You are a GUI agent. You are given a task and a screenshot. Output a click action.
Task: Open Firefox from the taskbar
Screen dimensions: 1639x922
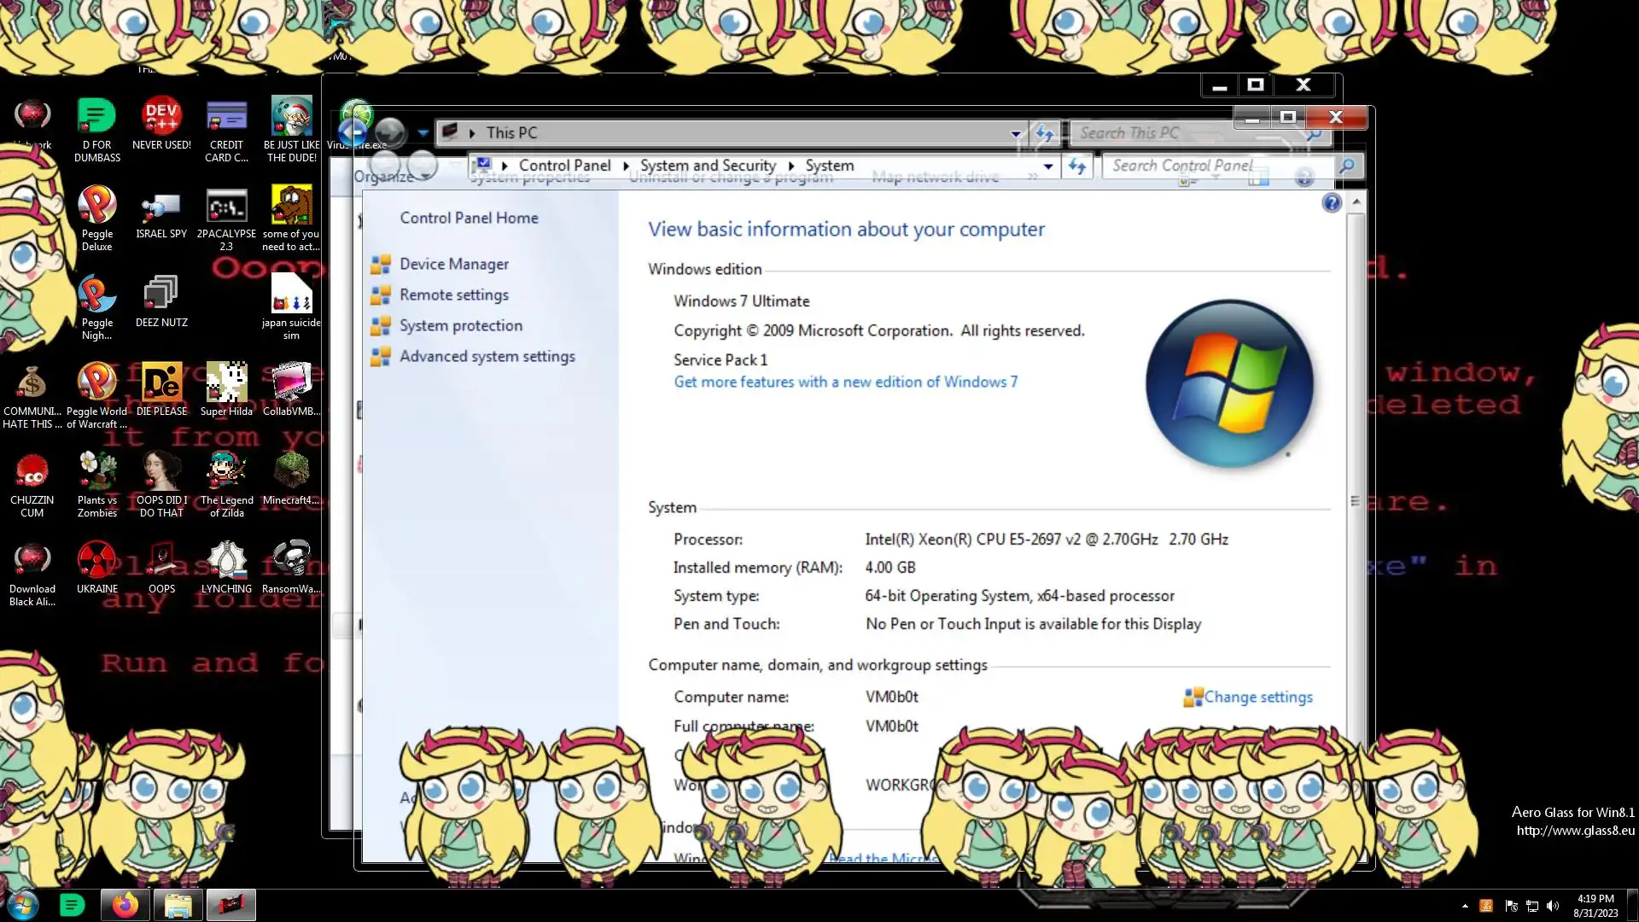tap(125, 905)
